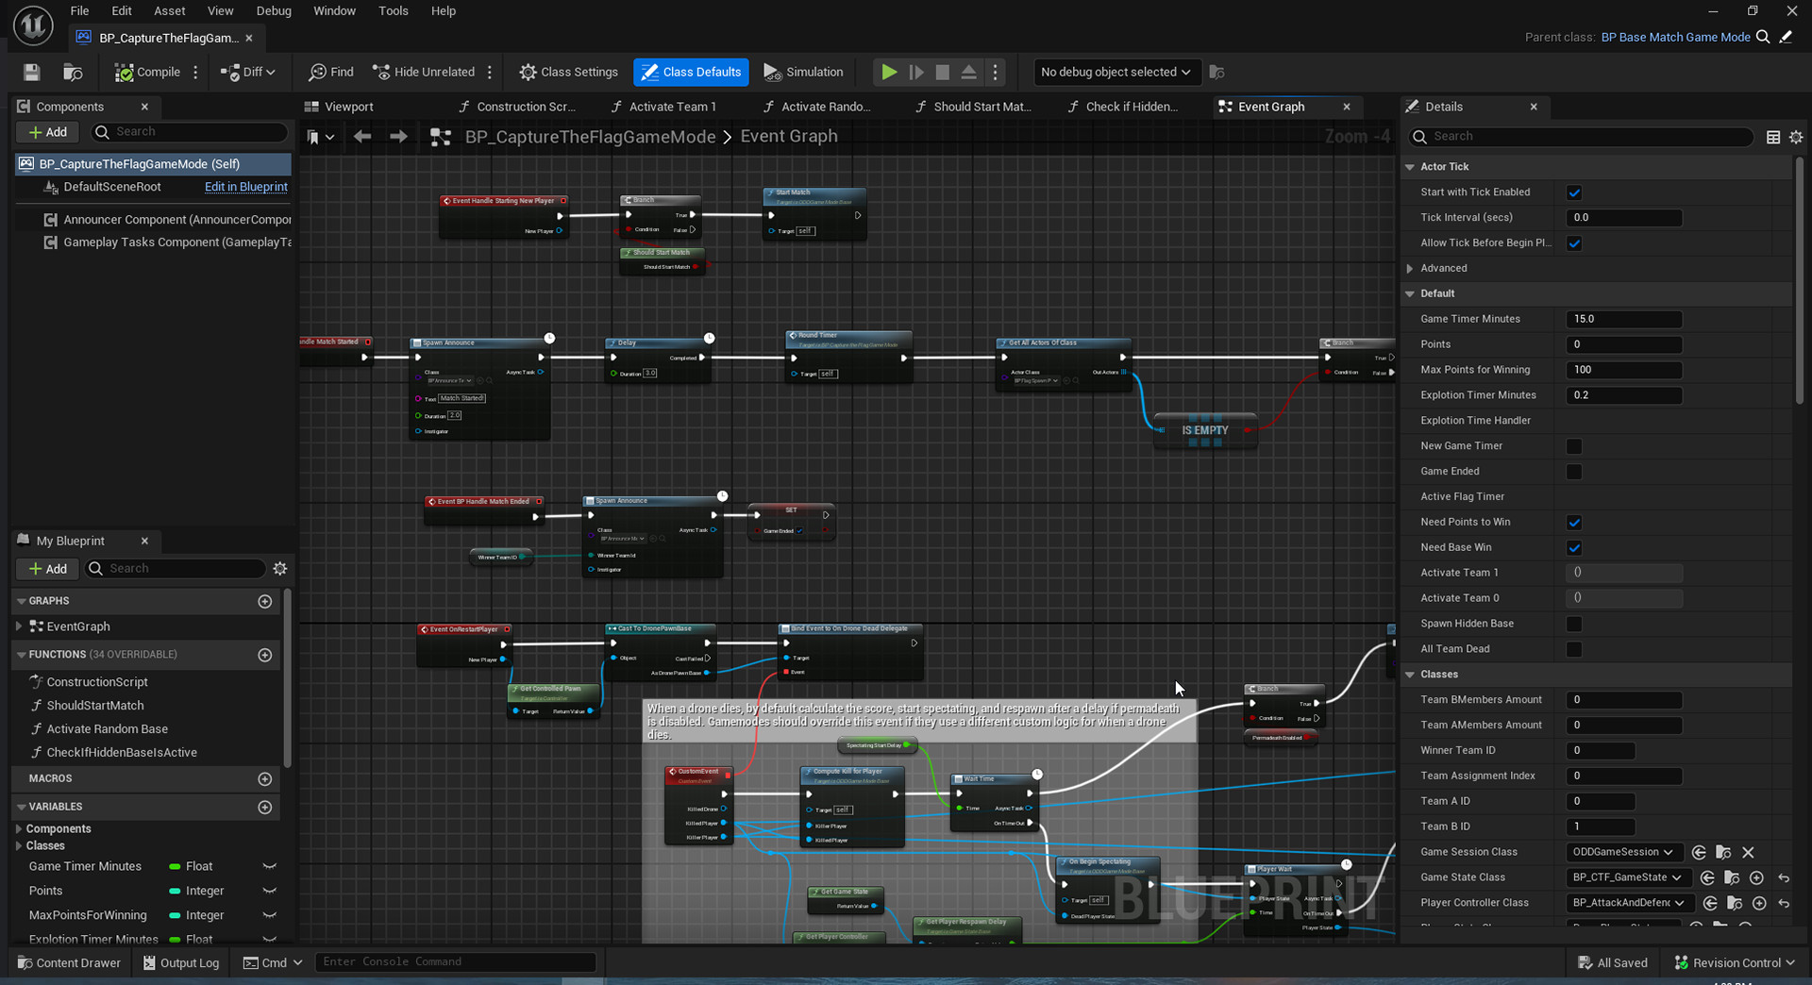Click the Find button in the toolbar
The width and height of the screenshot is (1812, 985).
click(x=331, y=72)
